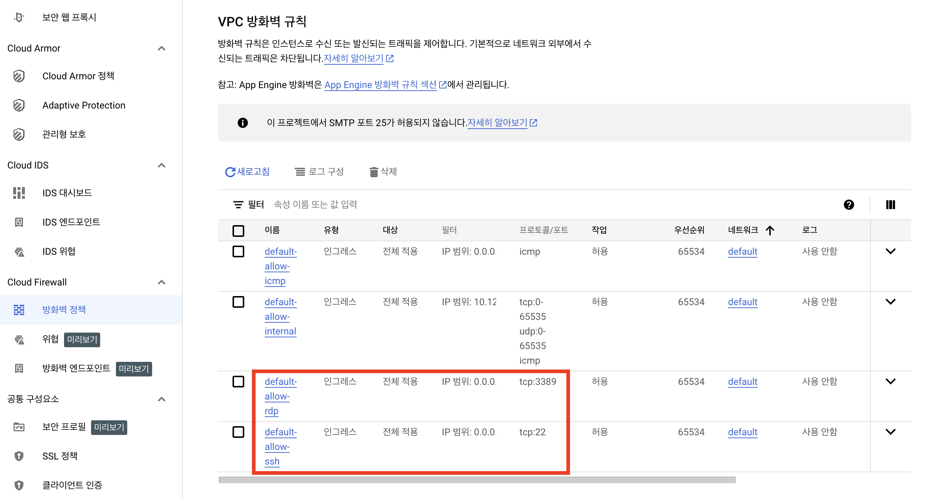The image size is (936, 500).
Task: Check the default-allow-rdp rule checkbox
Action: 238,382
